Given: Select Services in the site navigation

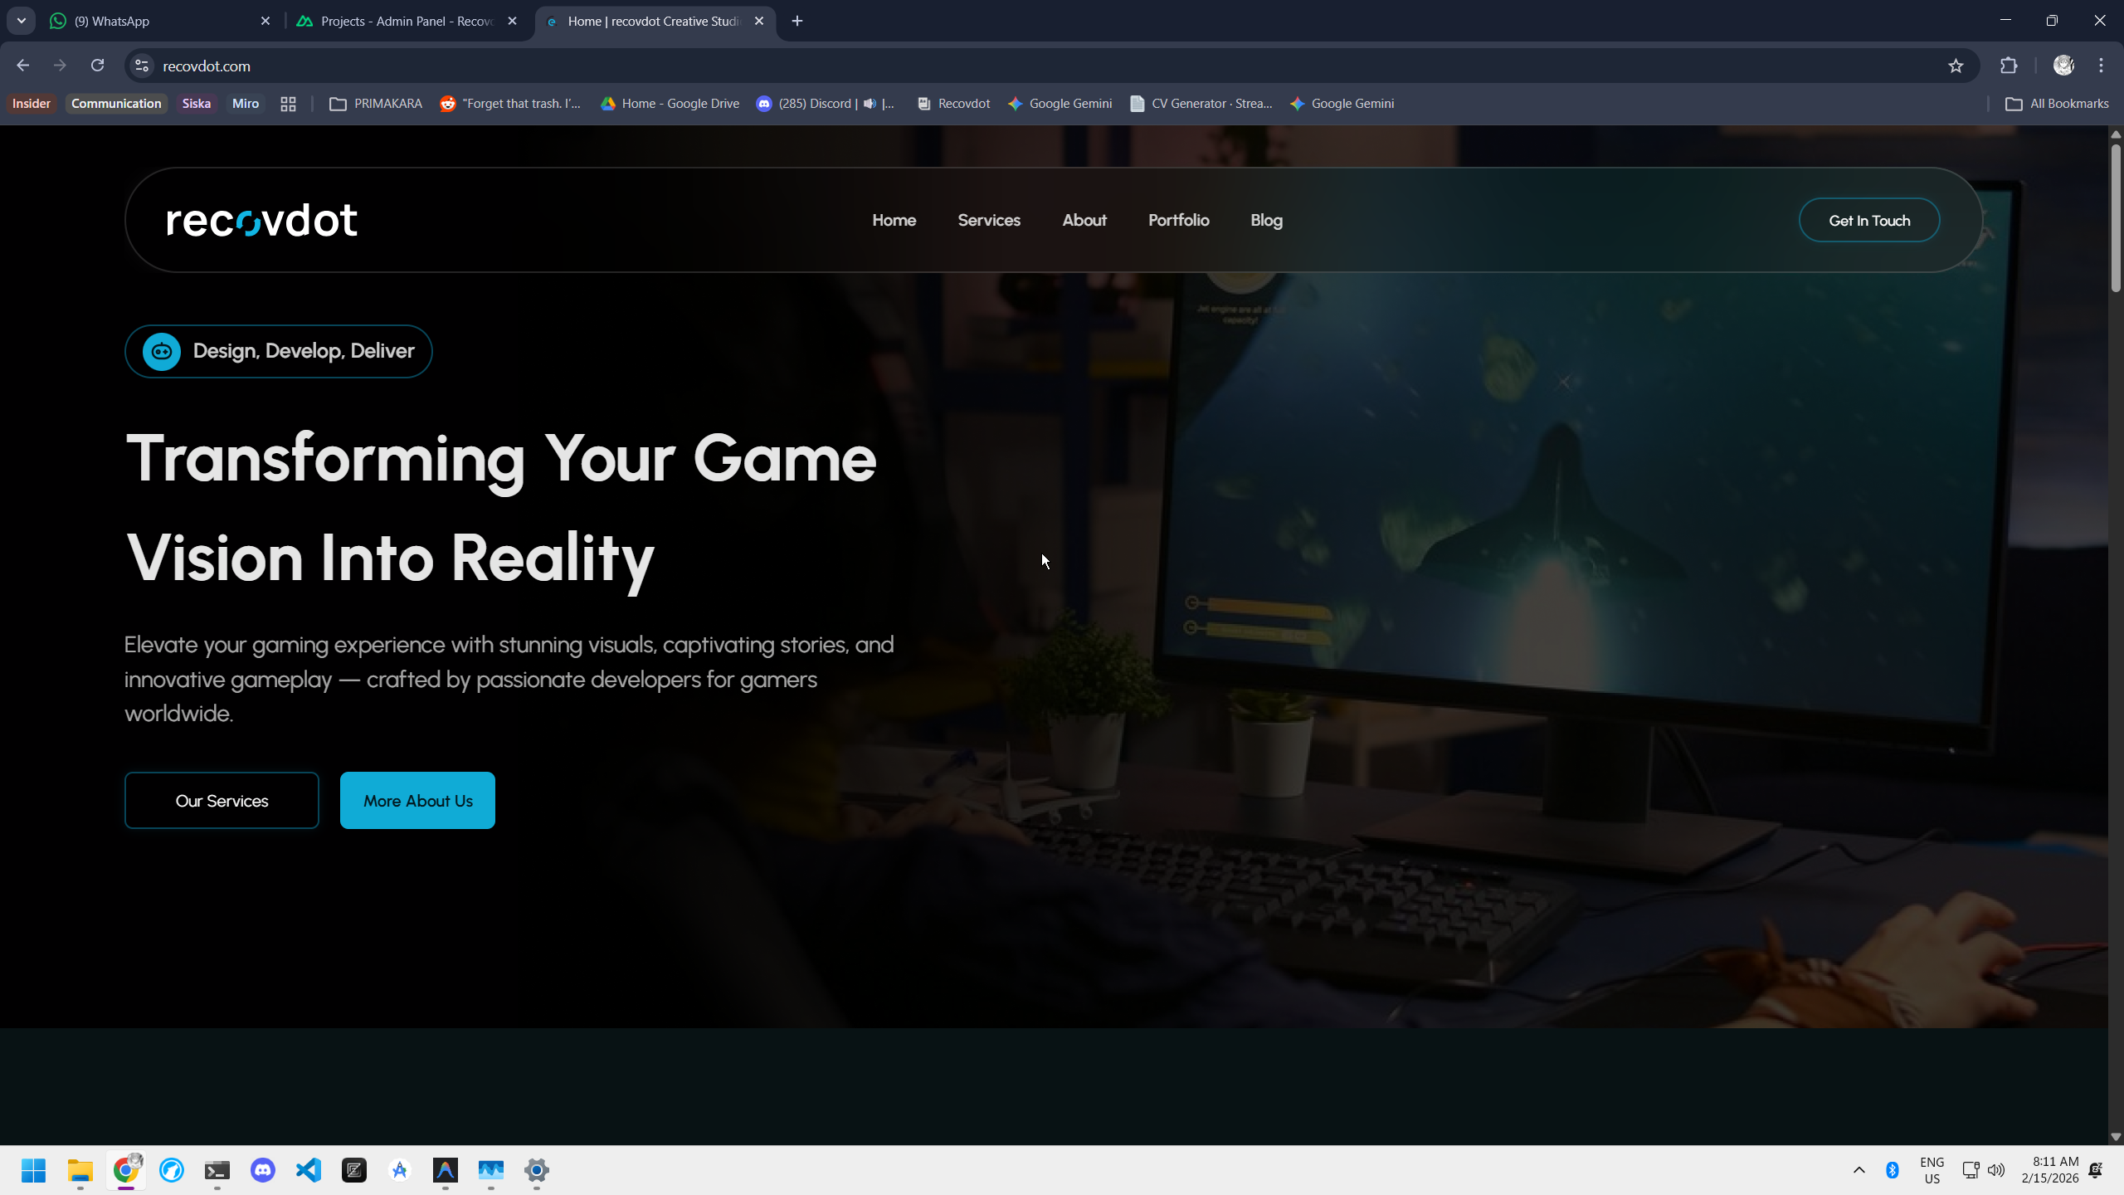Looking at the screenshot, I should click(x=988, y=219).
